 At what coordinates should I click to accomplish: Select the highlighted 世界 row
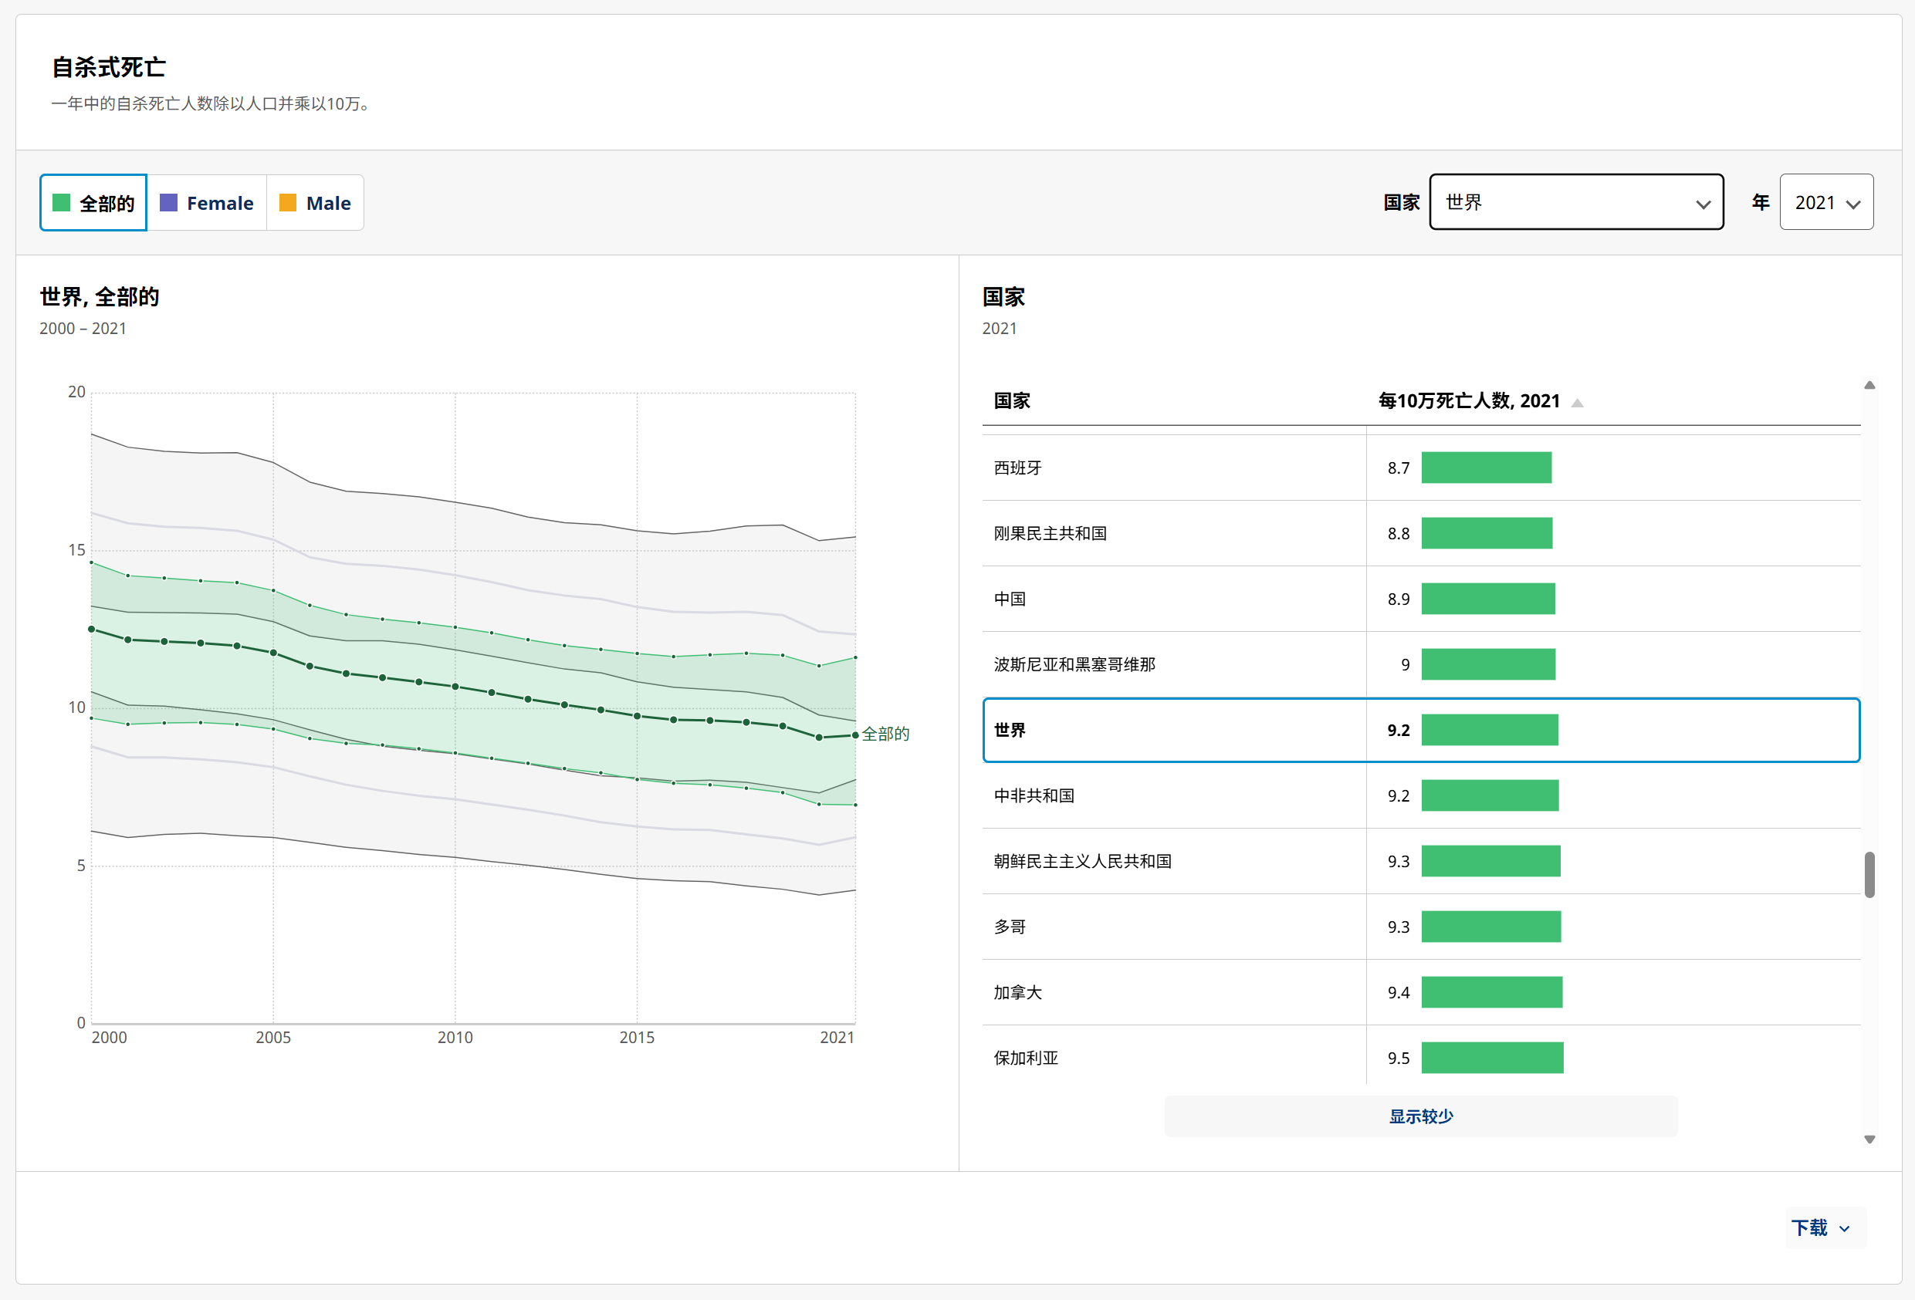click(x=1420, y=730)
